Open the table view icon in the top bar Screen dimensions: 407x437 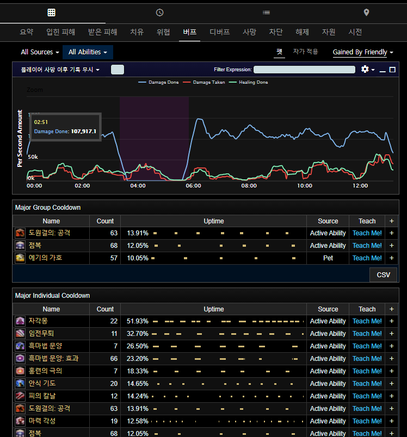(51, 12)
